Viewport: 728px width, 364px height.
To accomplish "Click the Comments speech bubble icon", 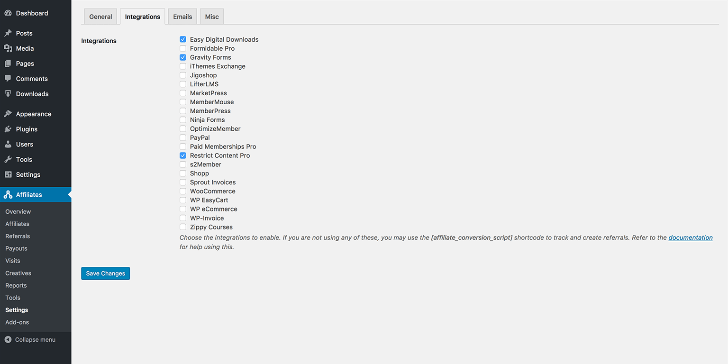I will (x=8, y=79).
